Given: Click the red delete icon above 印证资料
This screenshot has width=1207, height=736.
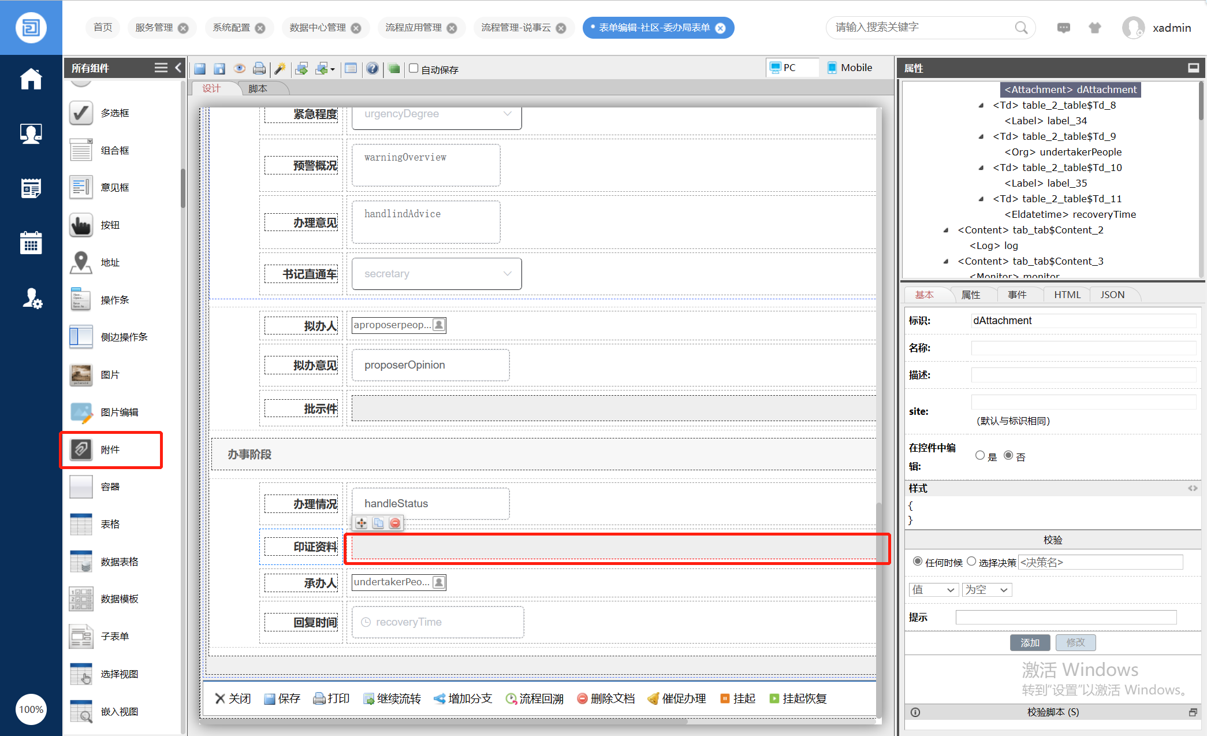Looking at the screenshot, I should point(395,523).
